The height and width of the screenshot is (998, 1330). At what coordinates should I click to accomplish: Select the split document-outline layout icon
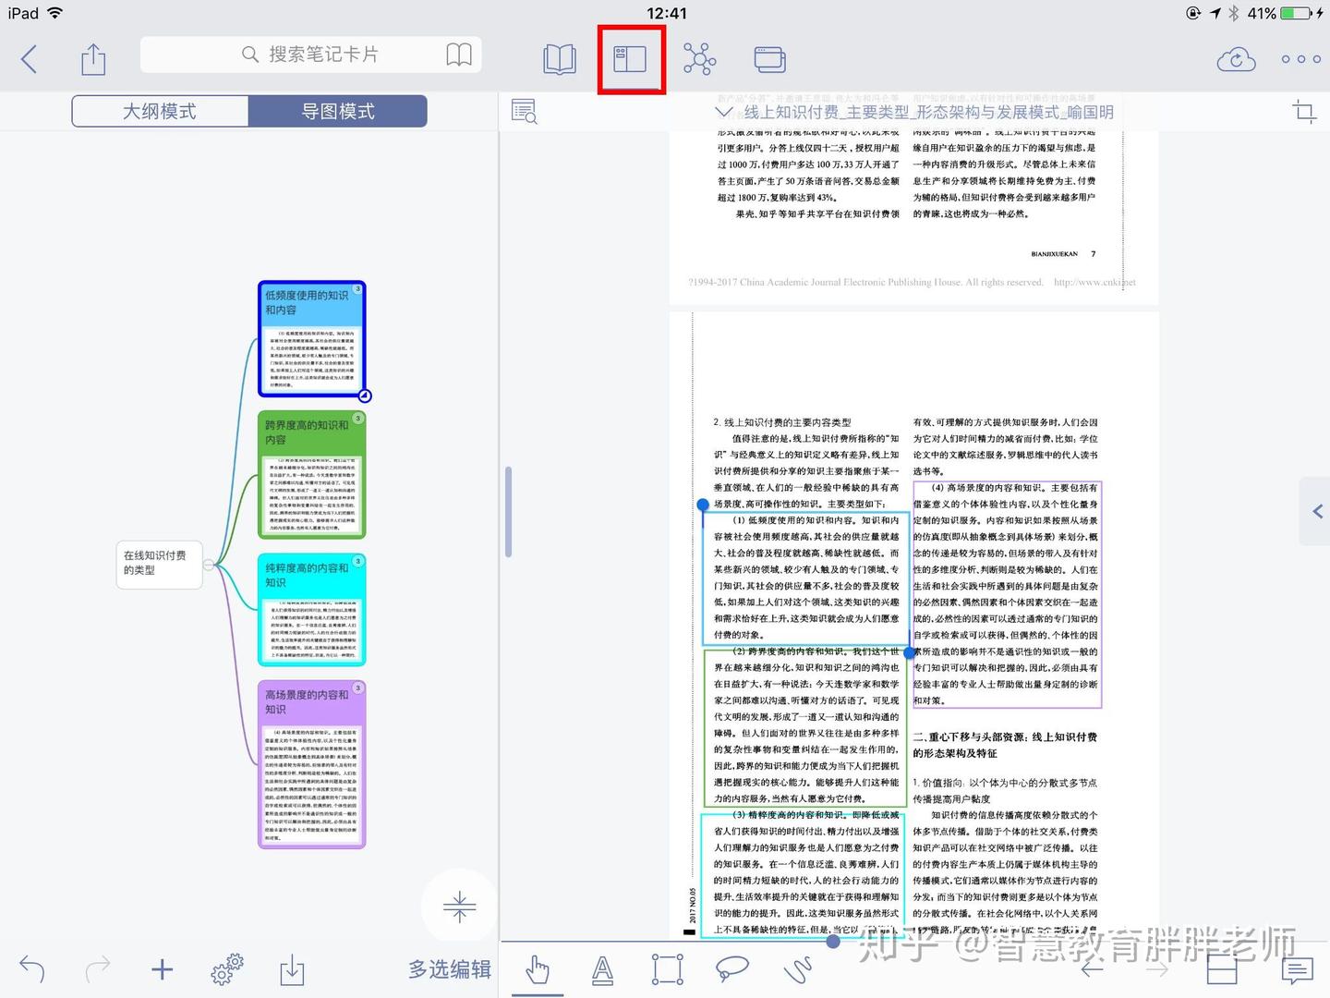tap(630, 59)
